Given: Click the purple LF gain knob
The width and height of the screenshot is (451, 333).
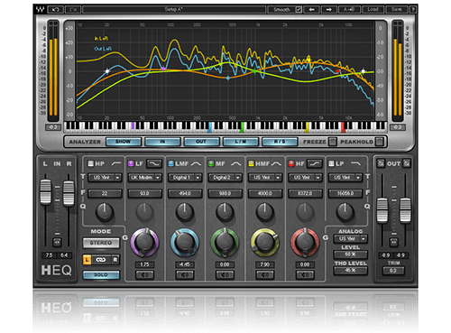Looking at the screenshot, I should tap(144, 242).
